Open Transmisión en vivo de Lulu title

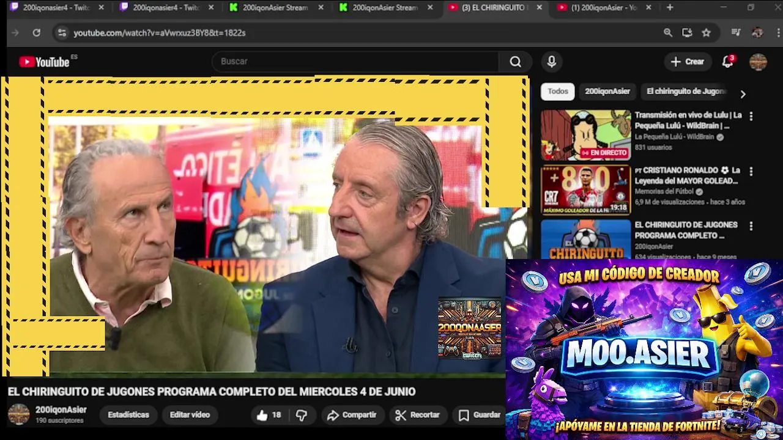click(688, 120)
